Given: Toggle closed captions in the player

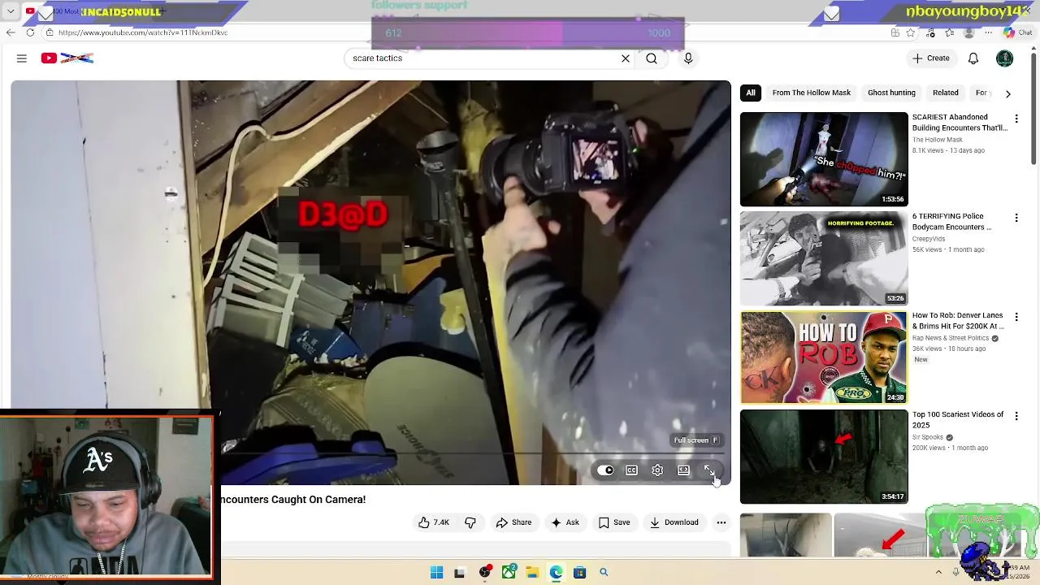Looking at the screenshot, I should tap(631, 470).
